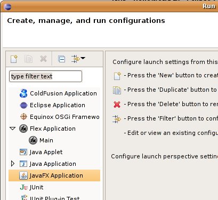Screen dimensions: 218x200
Task: Click the Java Applet icon
Action: point(23,152)
